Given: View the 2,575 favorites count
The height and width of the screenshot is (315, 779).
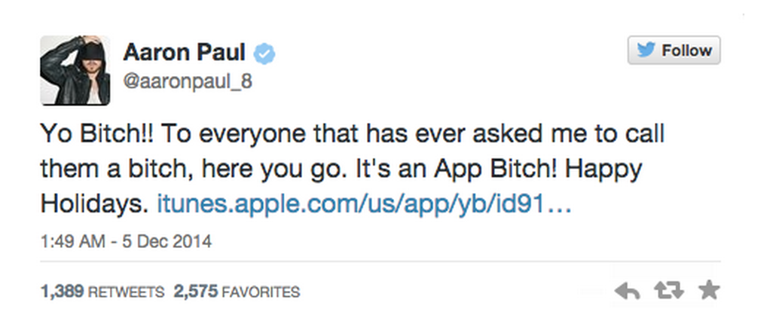Looking at the screenshot, I should (195, 292).
